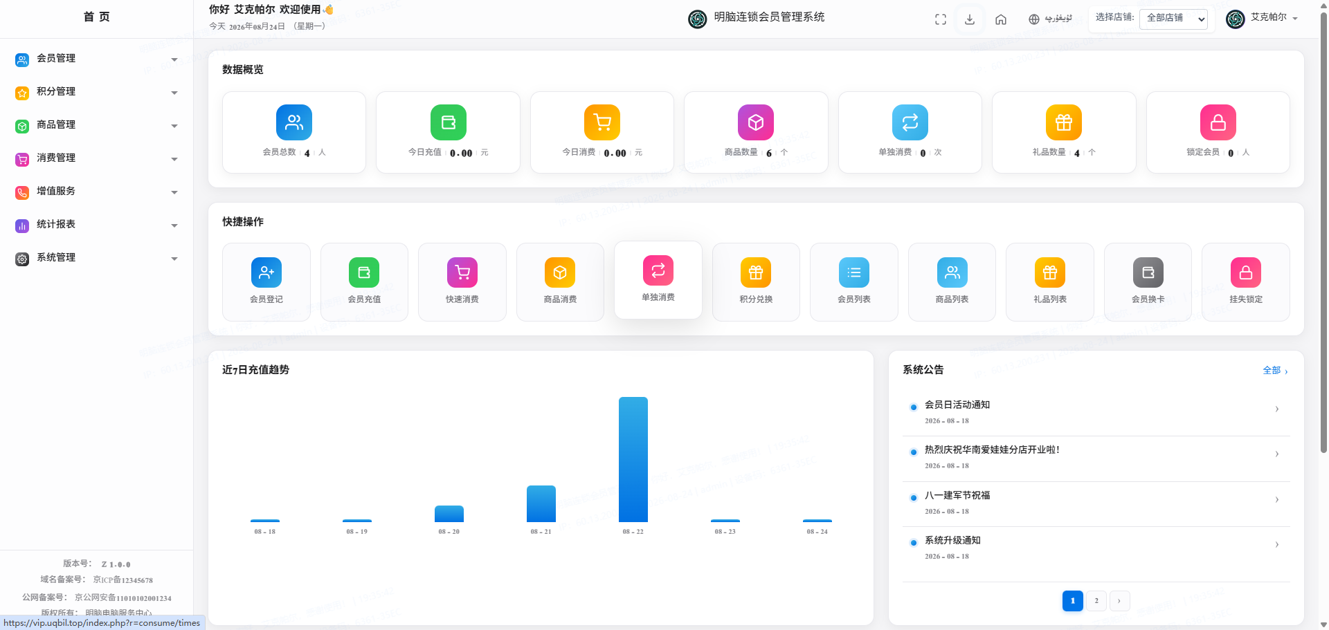
Task: Click the 08-20 bar in recharge chart
Action: pyautogui.click(x=449, y=514)
